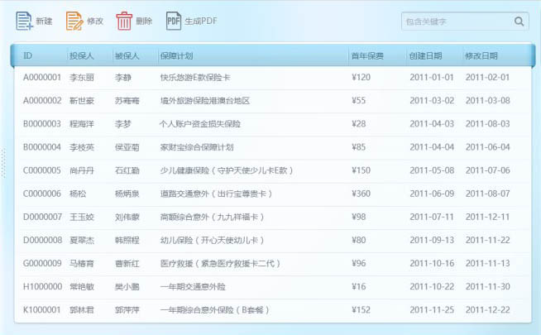Click the 修改 (edit) pencil icon
This screenshot has height=335, width=541.
click(x=74, y=21)
